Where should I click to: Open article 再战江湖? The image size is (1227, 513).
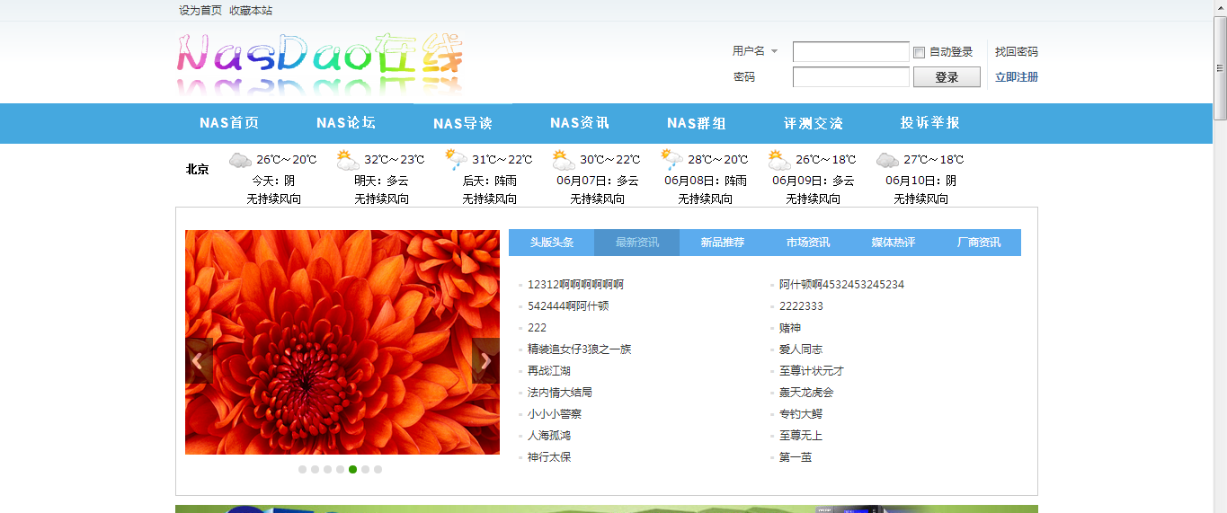(x=549, y=371)
